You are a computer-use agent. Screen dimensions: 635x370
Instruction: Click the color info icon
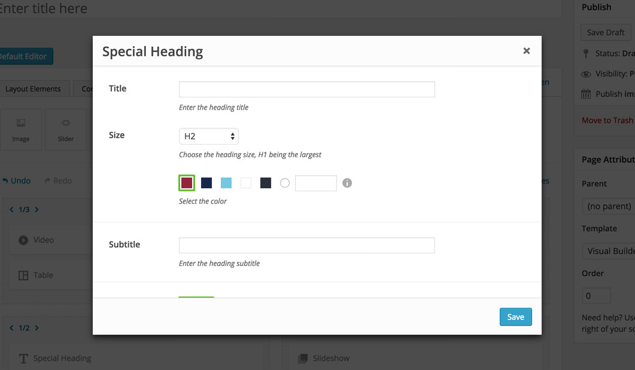(x=347, y=183)
